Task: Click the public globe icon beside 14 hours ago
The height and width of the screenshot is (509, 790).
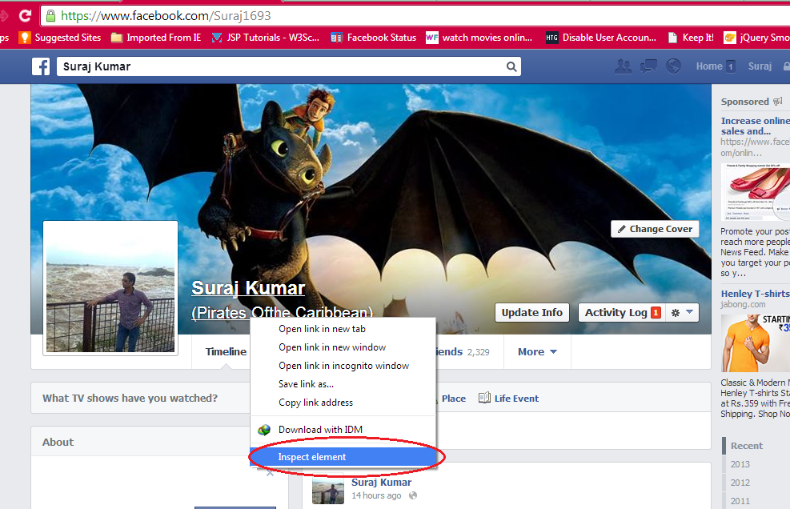Action: click(413, 495)
